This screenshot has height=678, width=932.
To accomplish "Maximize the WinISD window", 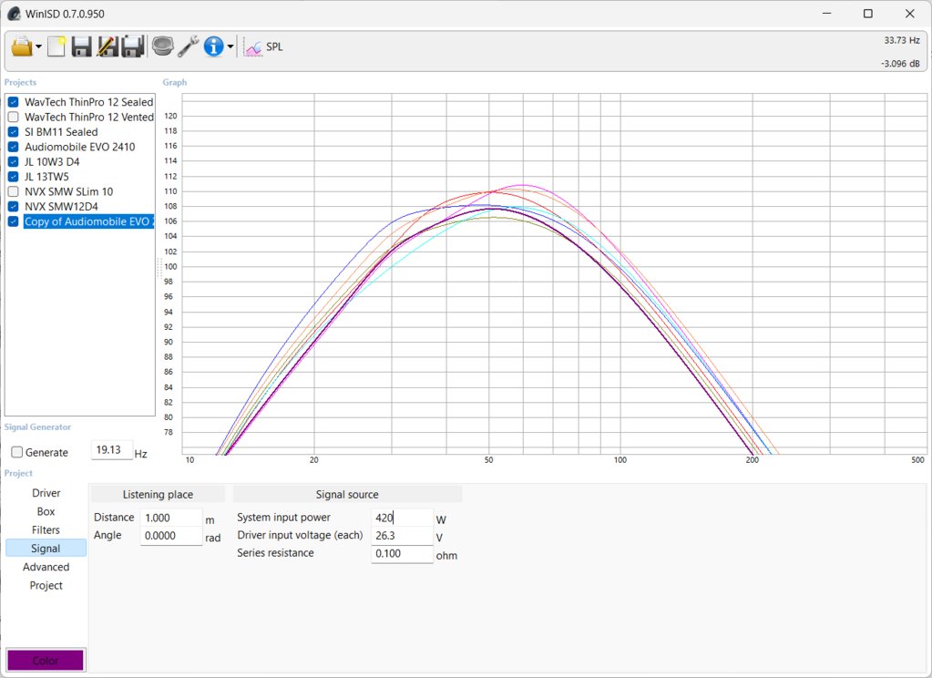I will [868, 13].
